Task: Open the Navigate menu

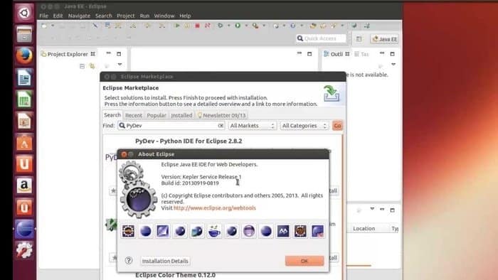Action: coord(79,16)
